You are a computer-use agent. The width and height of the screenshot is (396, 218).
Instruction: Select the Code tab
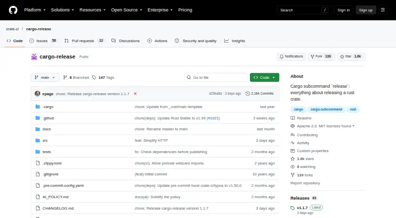point(15,41)
